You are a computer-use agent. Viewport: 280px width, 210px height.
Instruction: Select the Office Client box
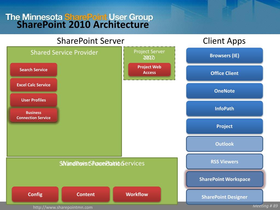(x=224, y=73)
